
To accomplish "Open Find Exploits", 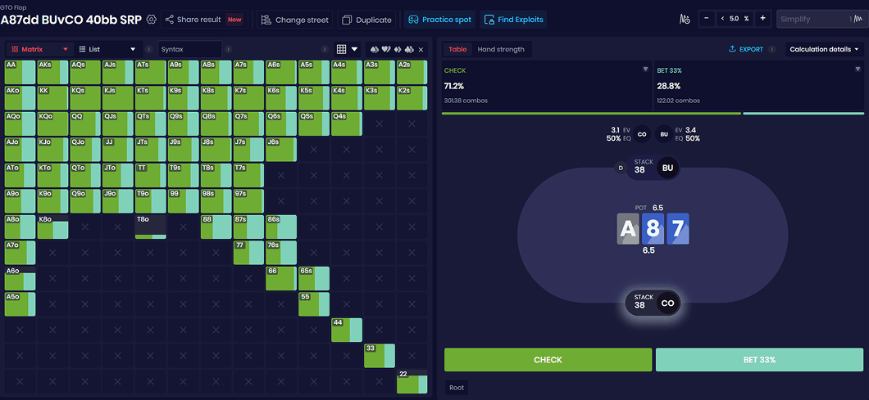I will click(x=513, y=19).
